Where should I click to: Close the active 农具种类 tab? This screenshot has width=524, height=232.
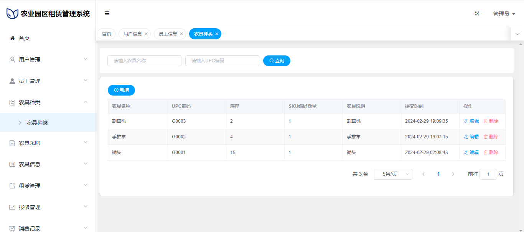217,34
